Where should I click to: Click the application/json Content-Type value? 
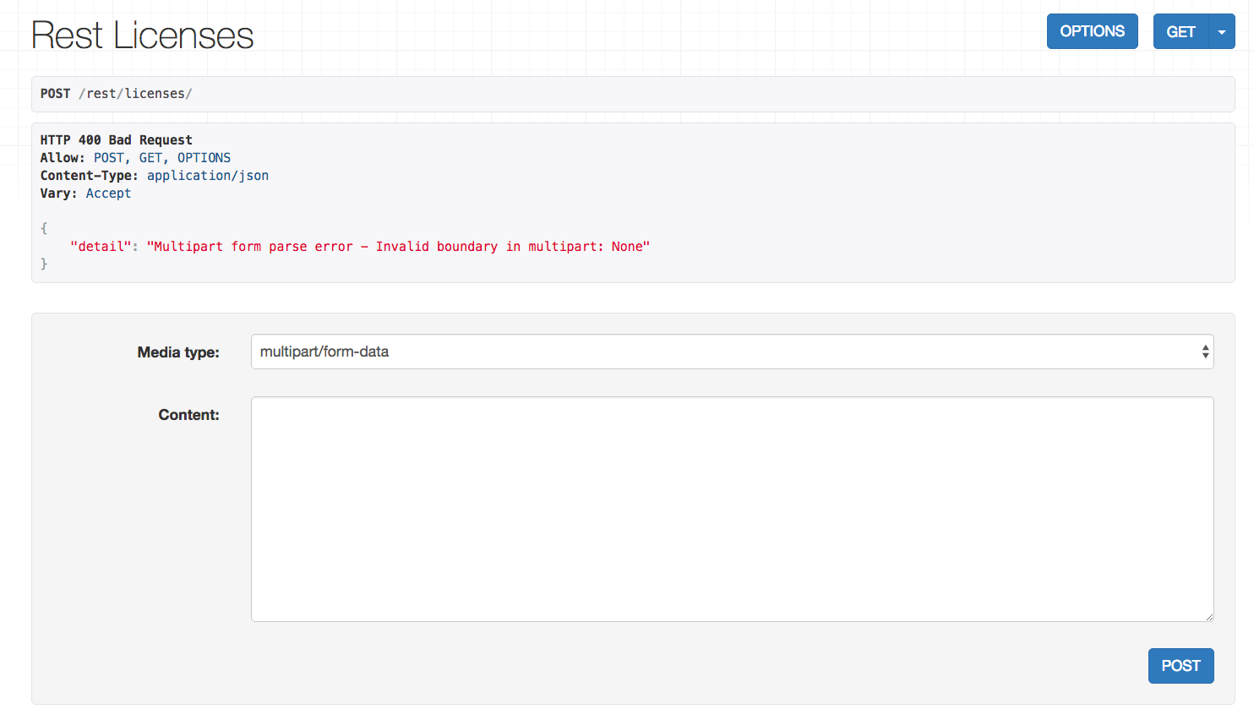pos(208,176)
